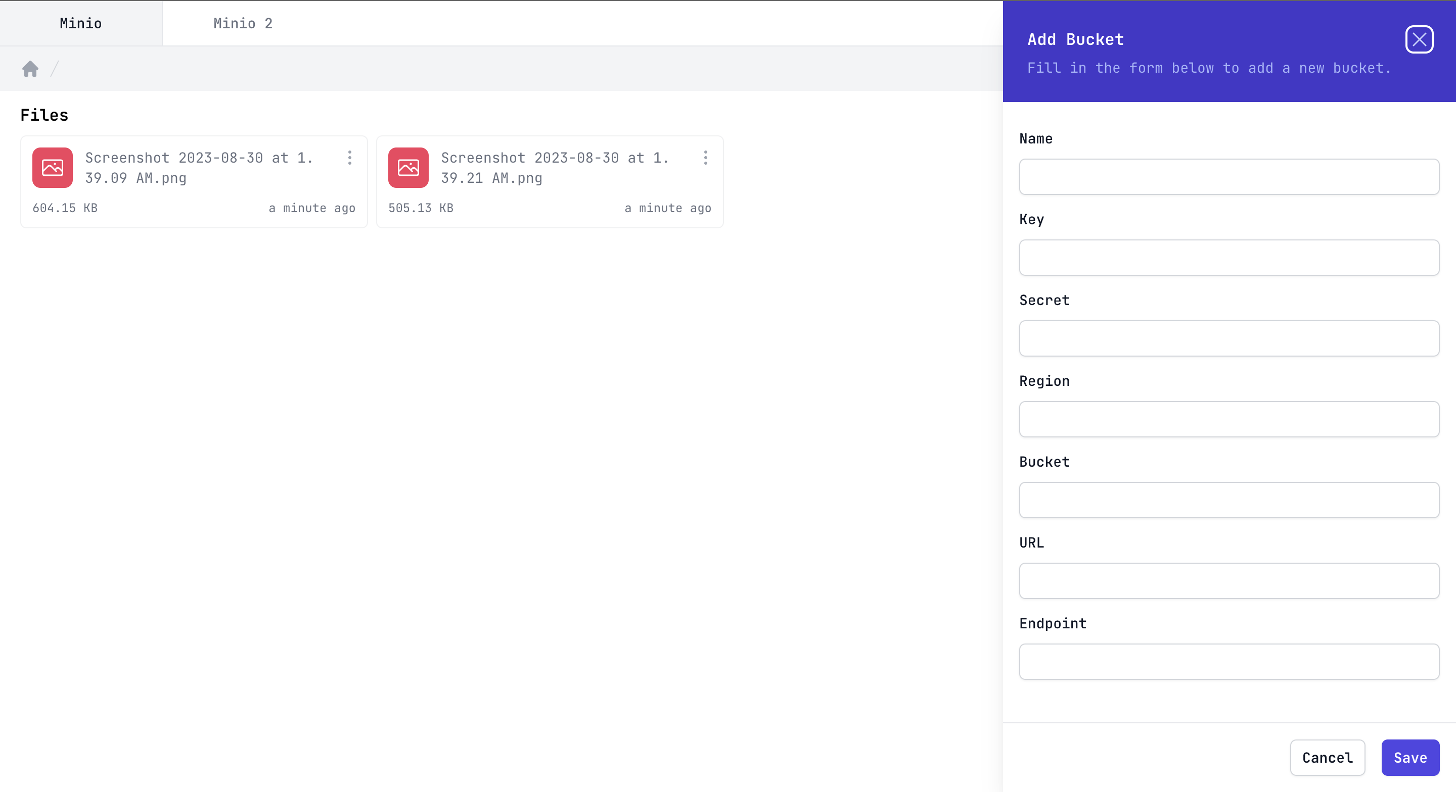
Task: Switch to the Minio 2 tab
Action: tap(243, 23)
